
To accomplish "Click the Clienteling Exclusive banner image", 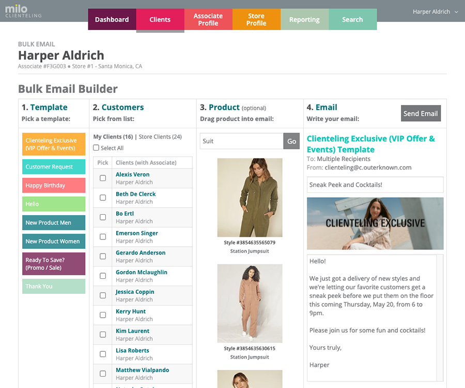I will click(375, 223).
